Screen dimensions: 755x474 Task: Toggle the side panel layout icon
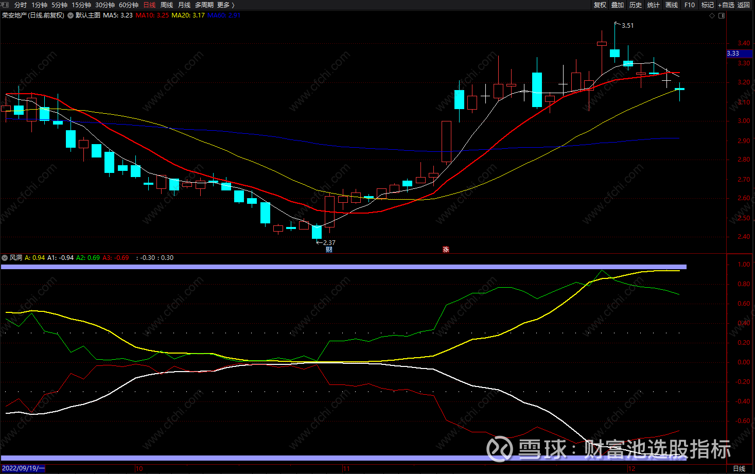click(722, 15)
